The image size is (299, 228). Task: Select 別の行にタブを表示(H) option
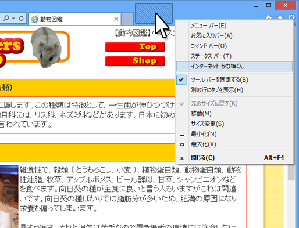[234, 90]
